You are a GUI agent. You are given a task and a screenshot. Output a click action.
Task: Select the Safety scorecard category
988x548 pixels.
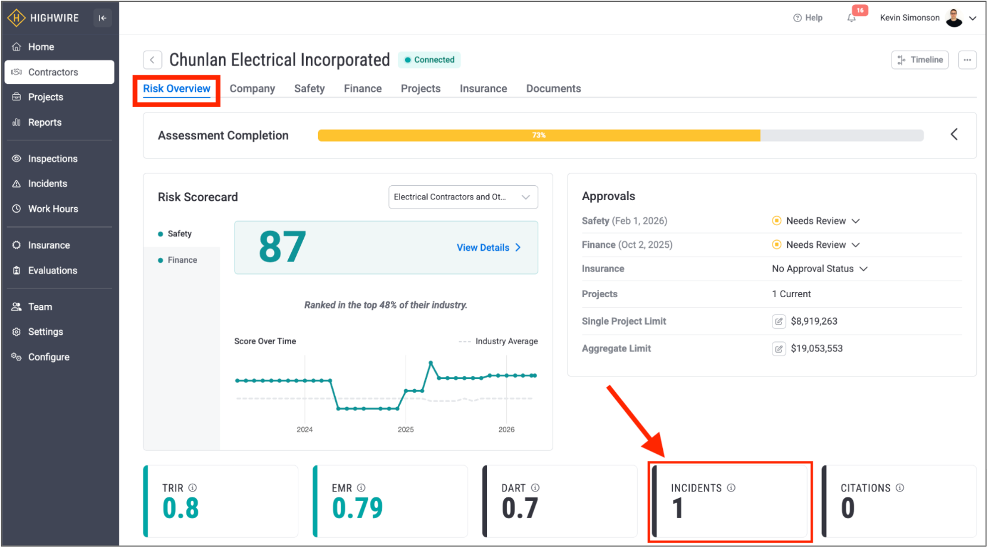(x=179, y=234)
